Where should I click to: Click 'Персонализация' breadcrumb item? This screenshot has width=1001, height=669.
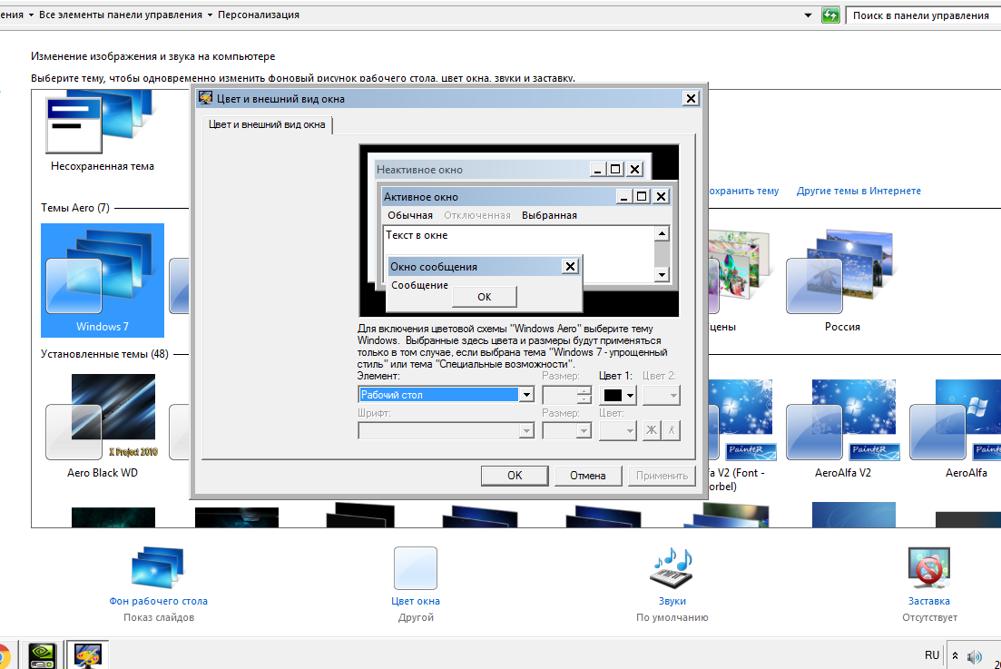259,15
